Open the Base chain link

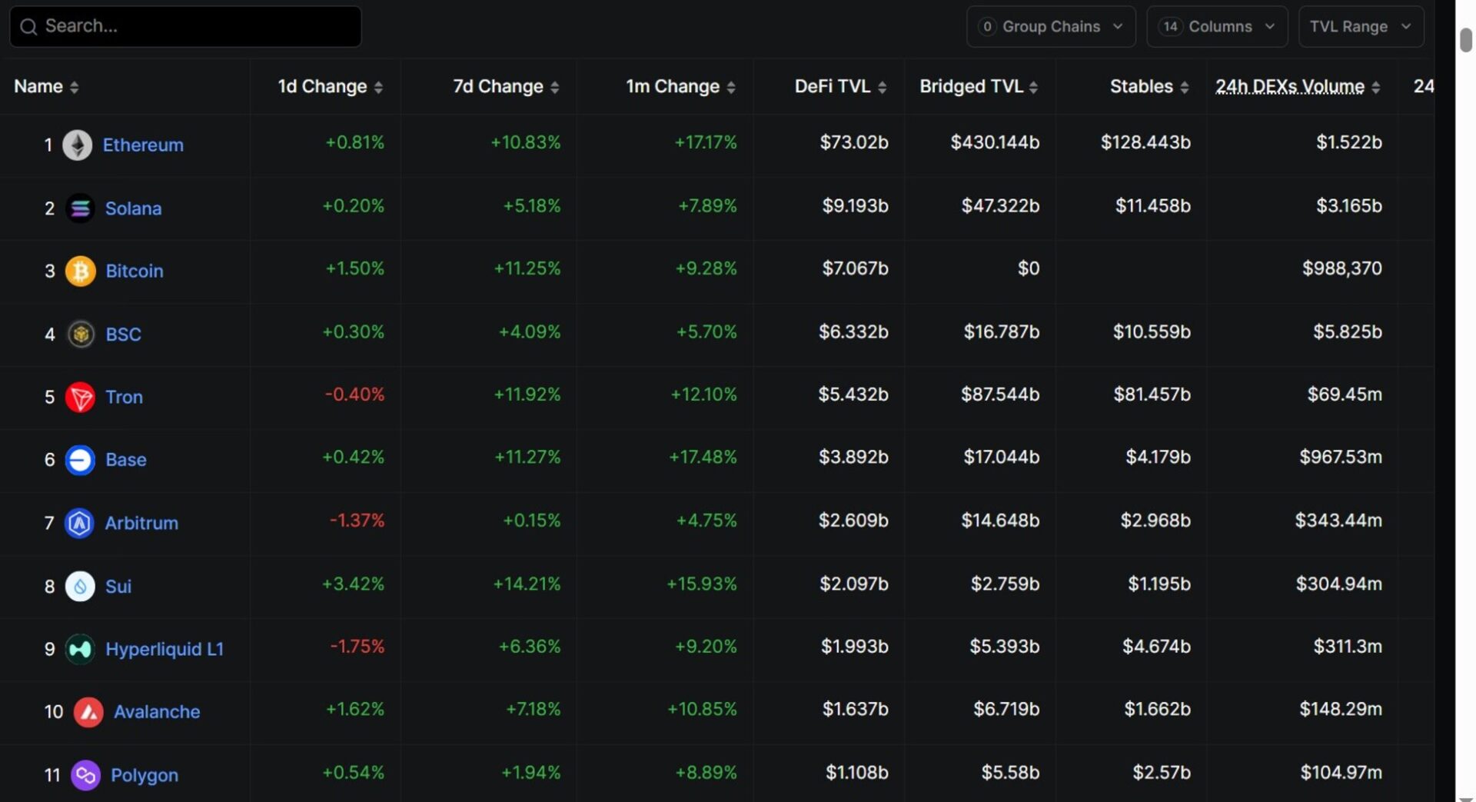(x=125, y=460)
